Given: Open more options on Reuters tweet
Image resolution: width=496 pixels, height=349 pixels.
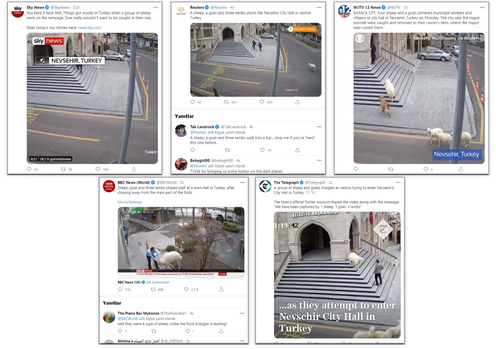Looking at the screenshot, I should coord(319,7).
